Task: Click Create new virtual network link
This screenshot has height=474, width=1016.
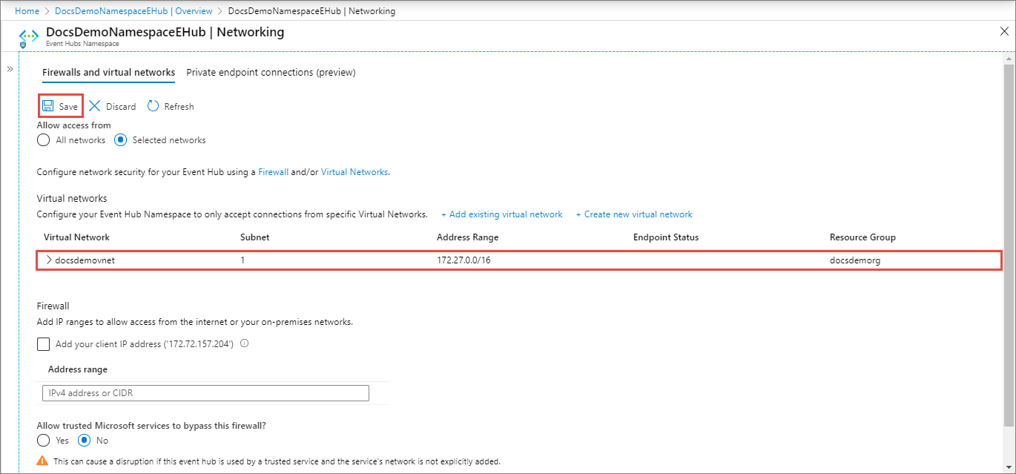Action: (633, 214)
